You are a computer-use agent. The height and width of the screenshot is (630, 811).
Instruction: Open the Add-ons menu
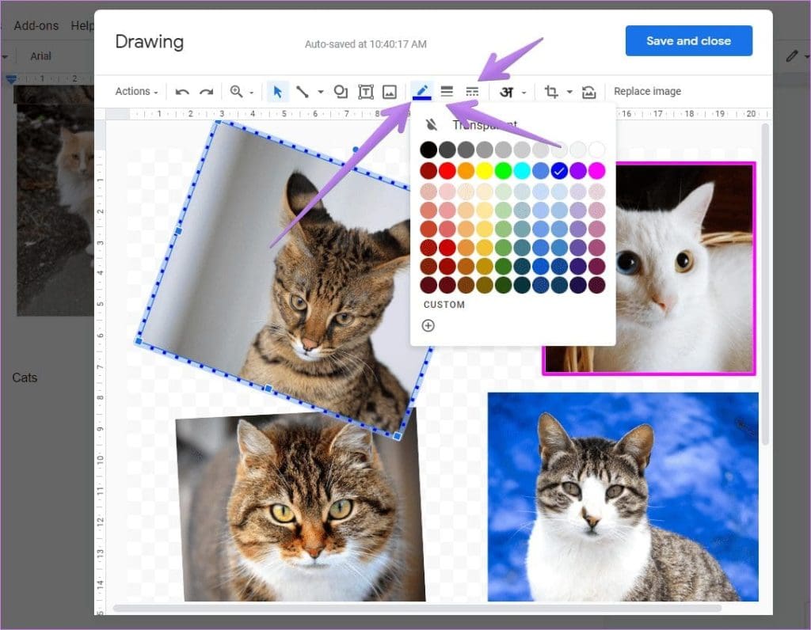35,25
